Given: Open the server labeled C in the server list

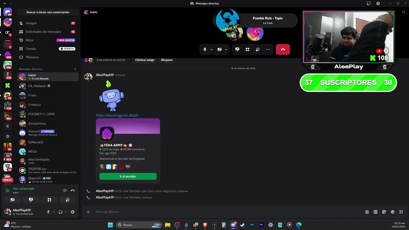Looking at the screenshot, I should [8, 126].
